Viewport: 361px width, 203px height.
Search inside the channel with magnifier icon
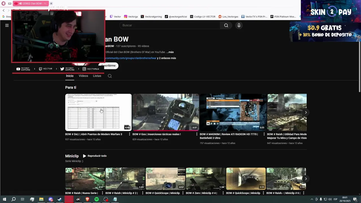click(110, 76)
